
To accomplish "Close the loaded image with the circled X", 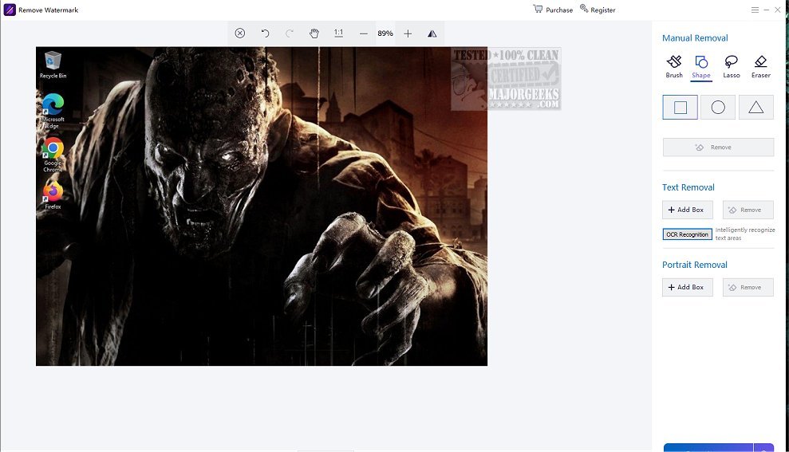I will tap(240, 33).
